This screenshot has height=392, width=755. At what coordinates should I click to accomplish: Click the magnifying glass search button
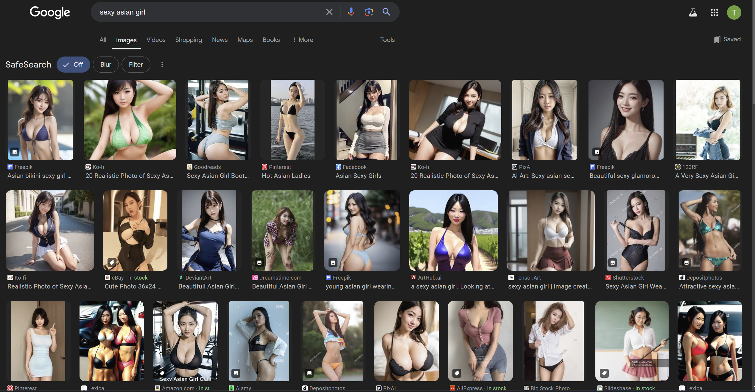click(386, 12)
